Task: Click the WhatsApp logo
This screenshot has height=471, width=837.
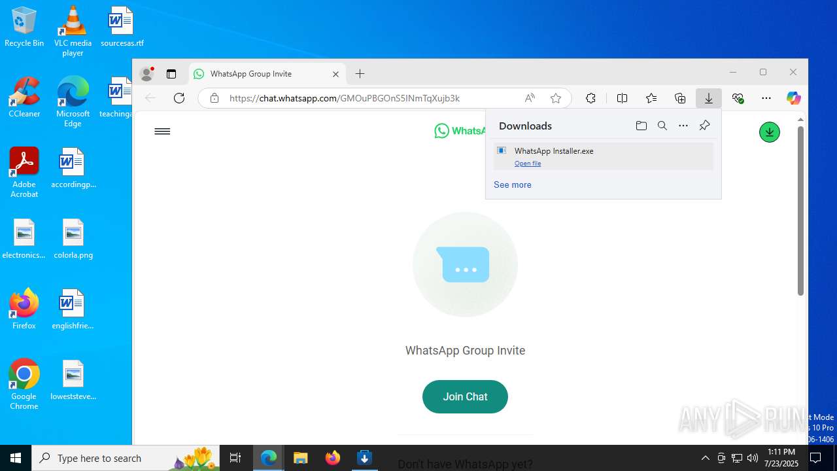Action: point(460,131)
